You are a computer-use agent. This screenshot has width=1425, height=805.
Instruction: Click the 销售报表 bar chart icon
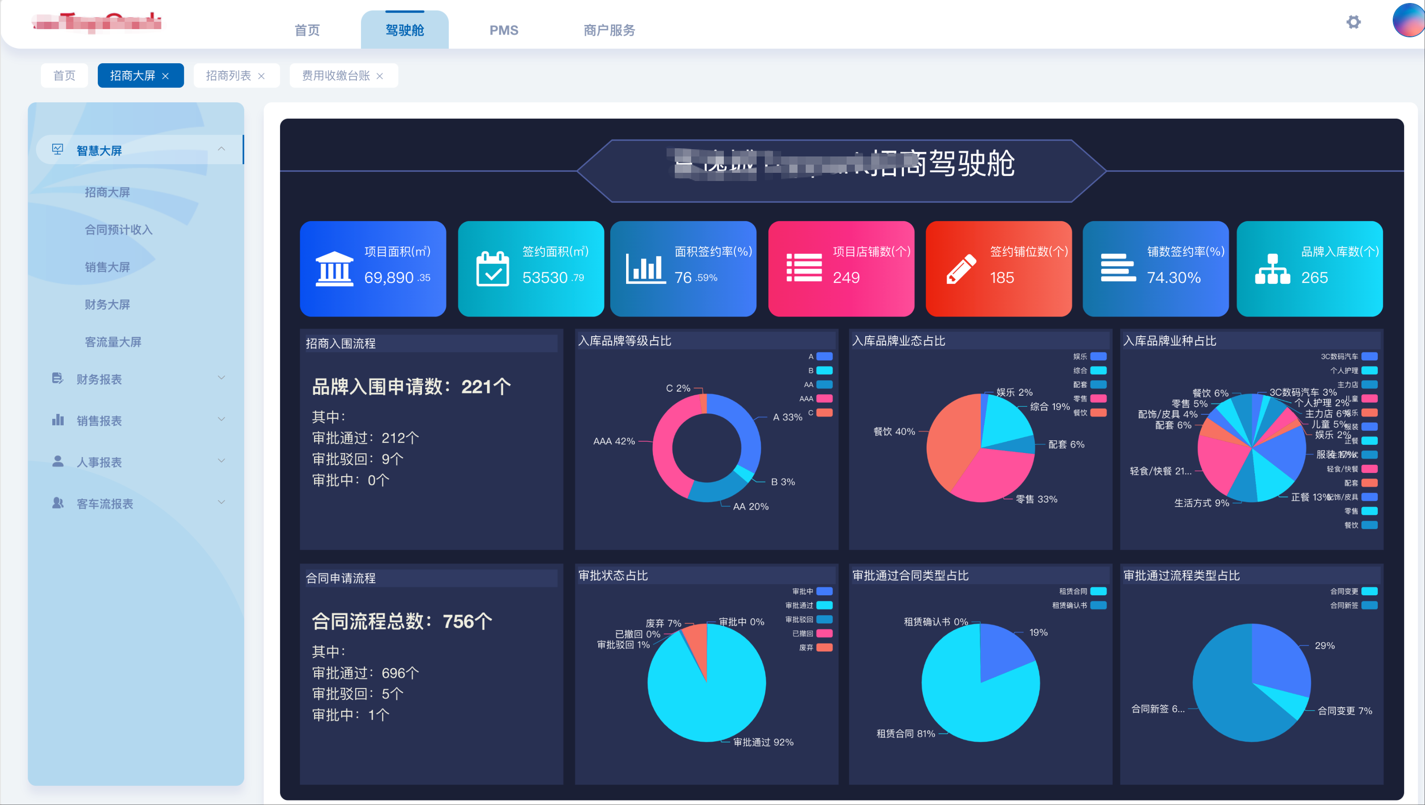pyautogui.click(x=58, y=420)
